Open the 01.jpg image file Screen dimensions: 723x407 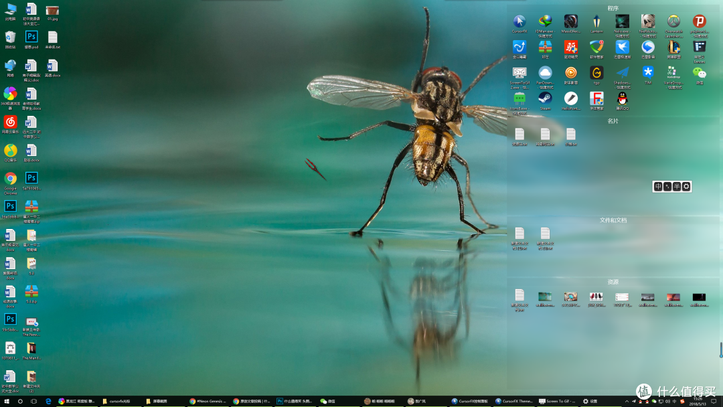point(52,9)
